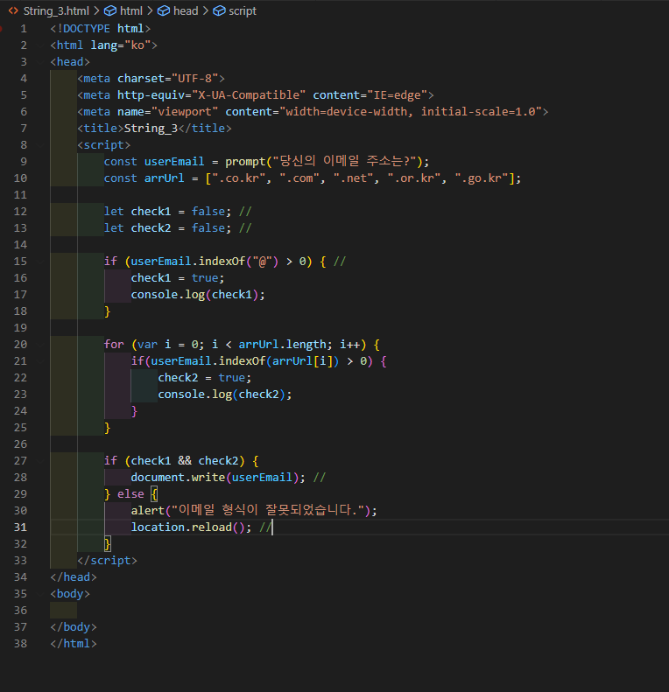
Task: Place cursor on "DOCTYPE" in line 1
Action: click(x=86, y=29)
